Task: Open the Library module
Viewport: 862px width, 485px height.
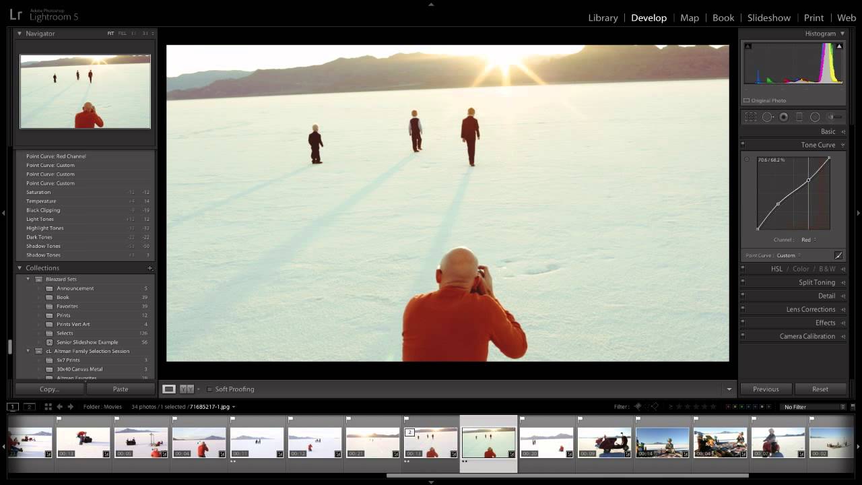Action: point(603,18)
